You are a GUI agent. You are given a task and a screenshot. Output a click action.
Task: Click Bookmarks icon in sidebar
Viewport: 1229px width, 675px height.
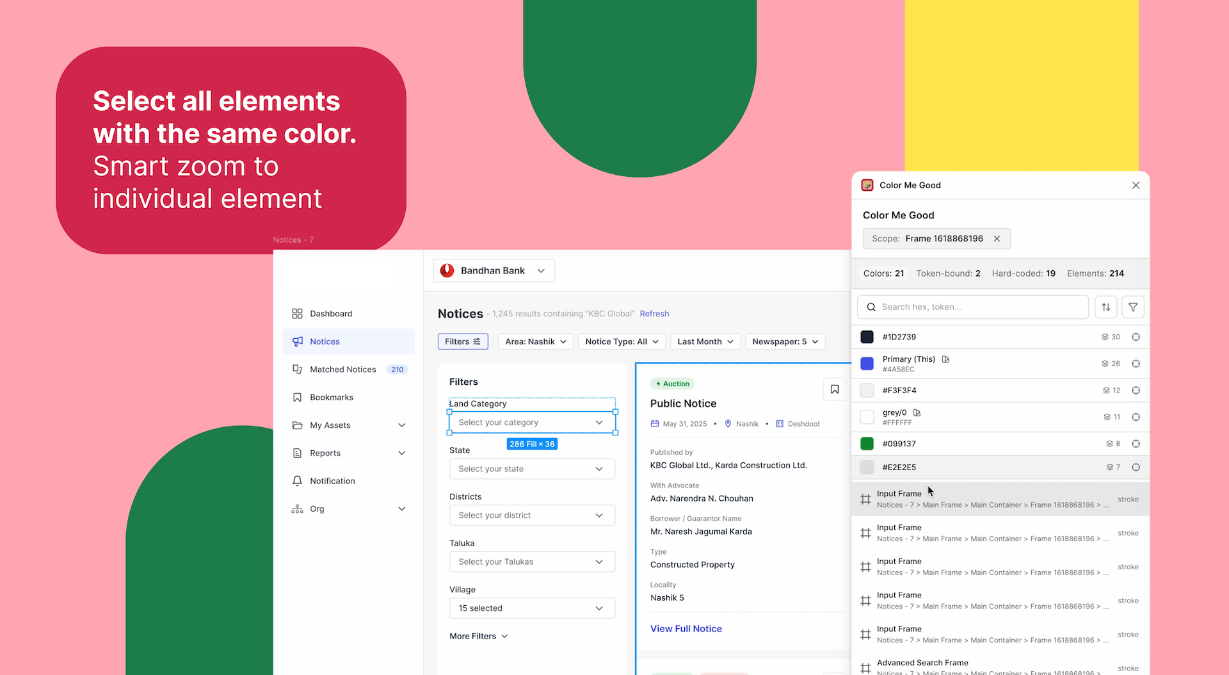[297, 397]
